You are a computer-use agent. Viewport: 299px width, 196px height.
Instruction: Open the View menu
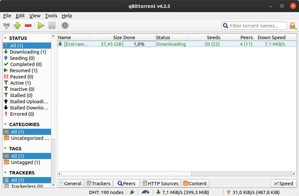pos(35,16)
